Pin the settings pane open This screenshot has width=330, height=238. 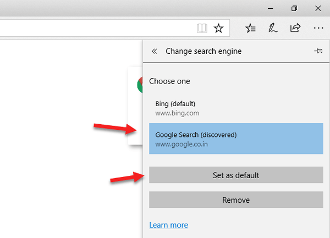[x=318, y=51]
